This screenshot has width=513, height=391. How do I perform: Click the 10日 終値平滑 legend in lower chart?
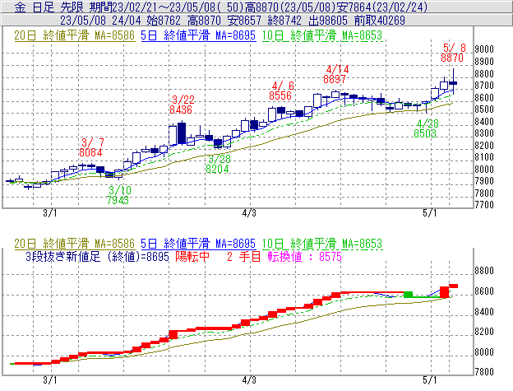point(322,244)
